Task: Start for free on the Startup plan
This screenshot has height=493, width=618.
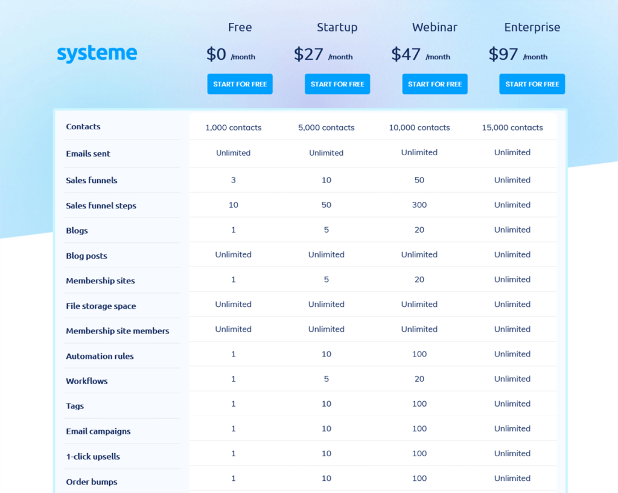Action: (x=337, y=84)
